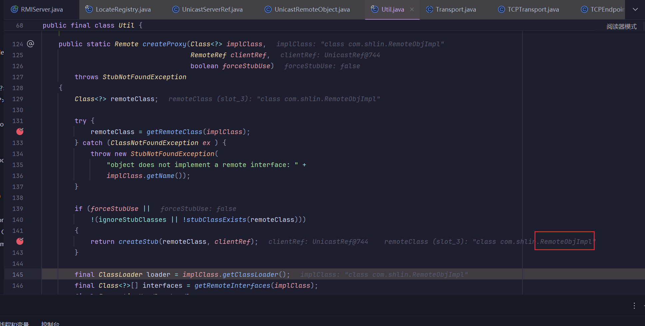This screenshot has height=326, width=645.
Task: Show hidden editor tabs dropdown
Action: 635,9
